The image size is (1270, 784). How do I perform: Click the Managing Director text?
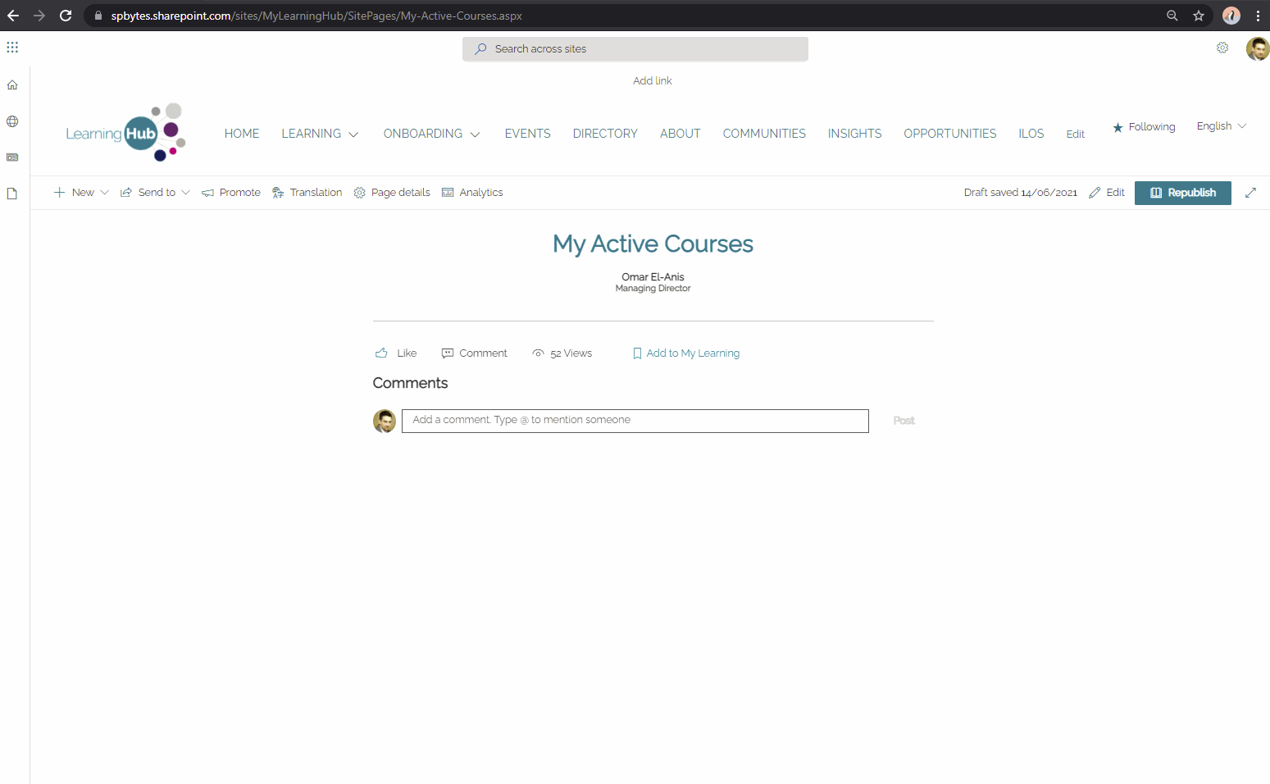click(x=653, y=289)
